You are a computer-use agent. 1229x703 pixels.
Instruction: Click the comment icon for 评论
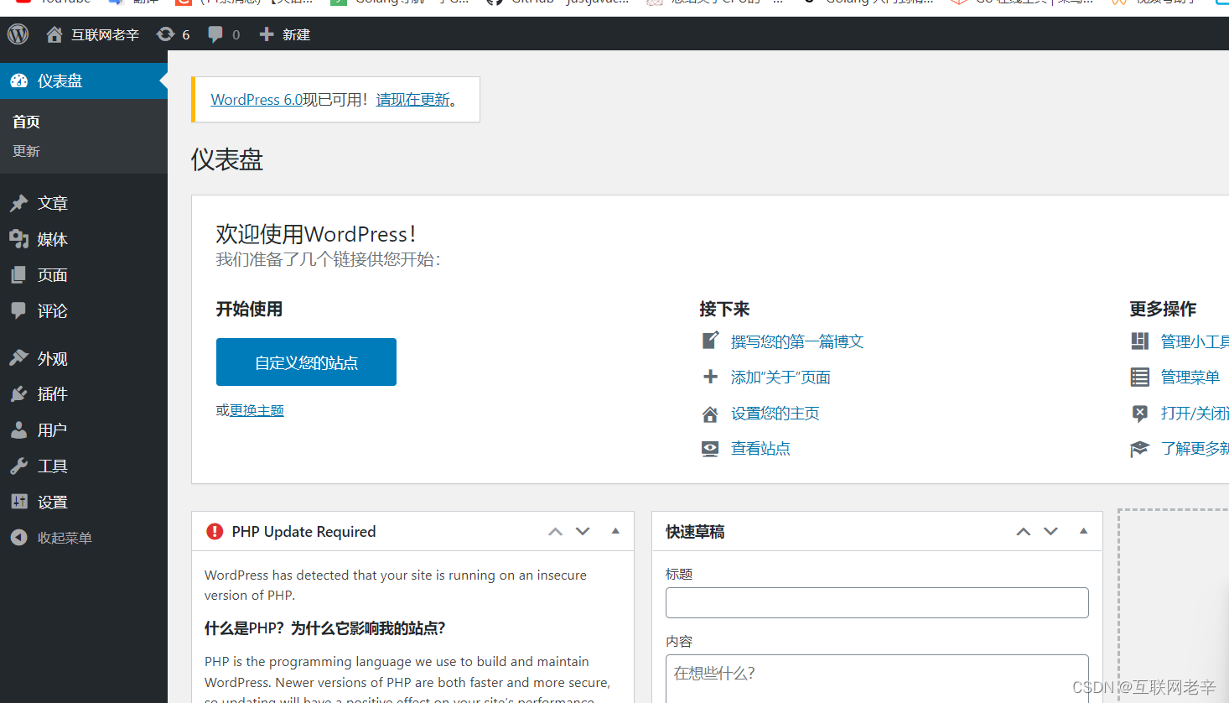(x=19, y=310)
